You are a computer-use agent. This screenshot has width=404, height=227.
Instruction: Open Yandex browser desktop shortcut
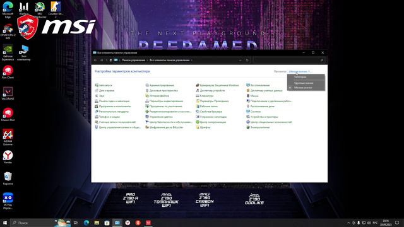8,157
